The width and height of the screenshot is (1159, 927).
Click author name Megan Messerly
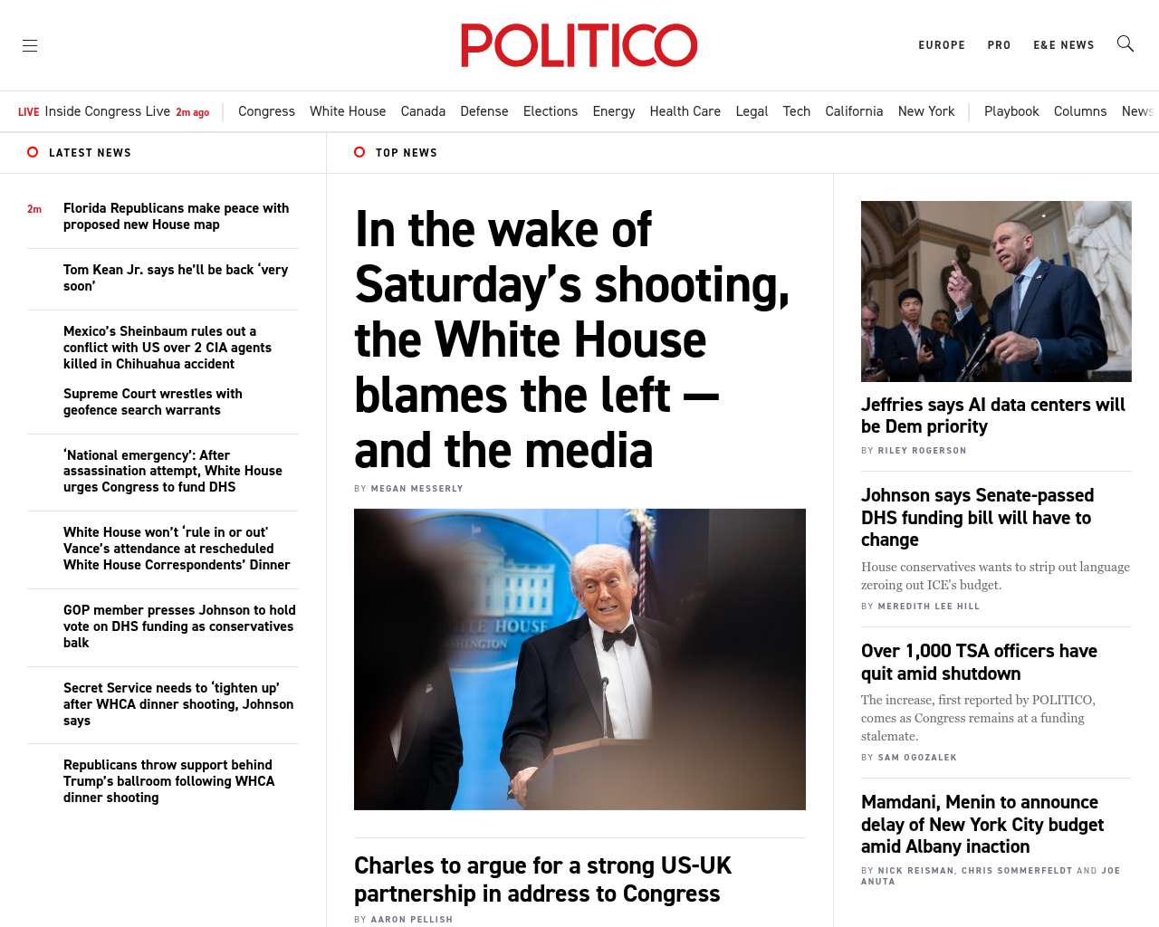tap(417, 489)
